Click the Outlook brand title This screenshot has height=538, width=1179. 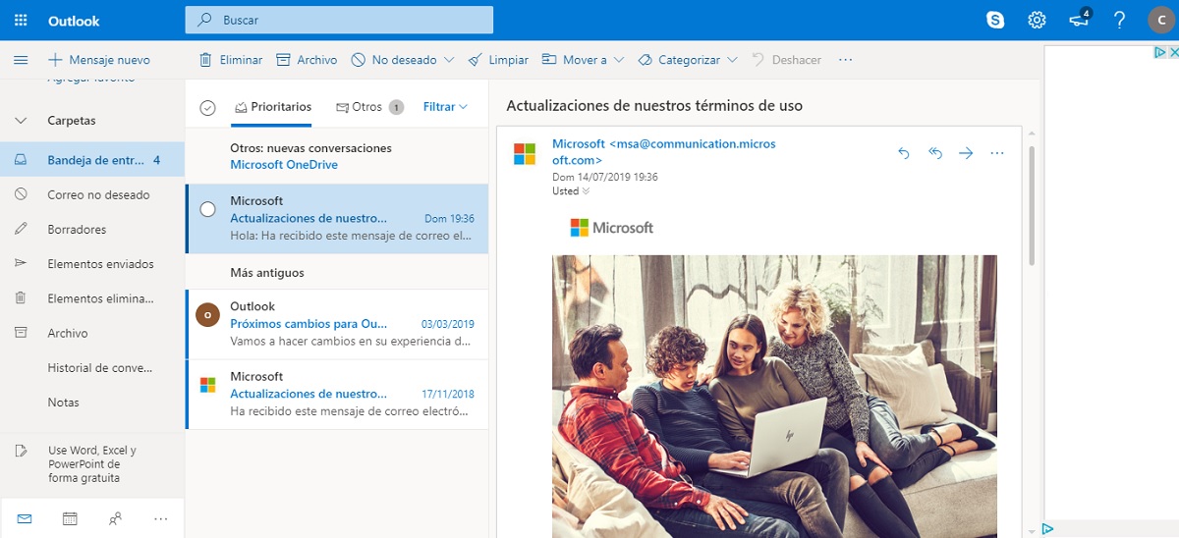[x=74, y=21]
